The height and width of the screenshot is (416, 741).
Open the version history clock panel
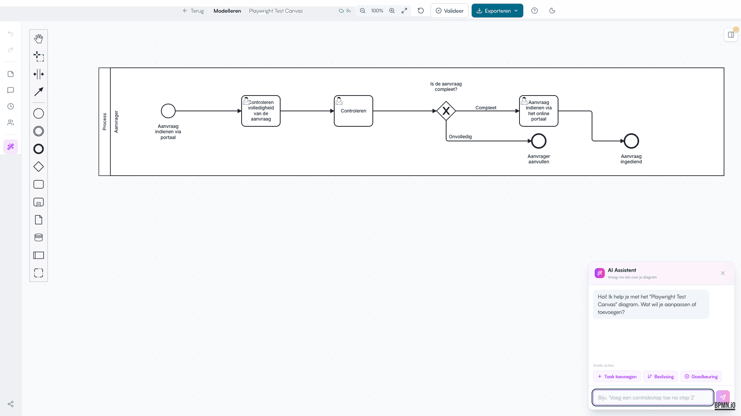(x=11, y=106)
